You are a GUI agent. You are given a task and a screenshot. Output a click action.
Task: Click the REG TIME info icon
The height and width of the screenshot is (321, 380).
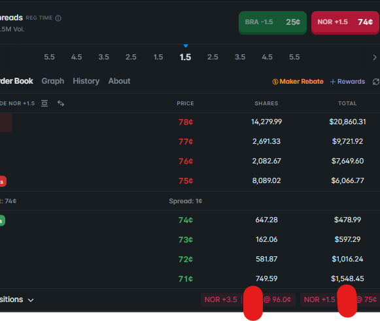(58, 18)
